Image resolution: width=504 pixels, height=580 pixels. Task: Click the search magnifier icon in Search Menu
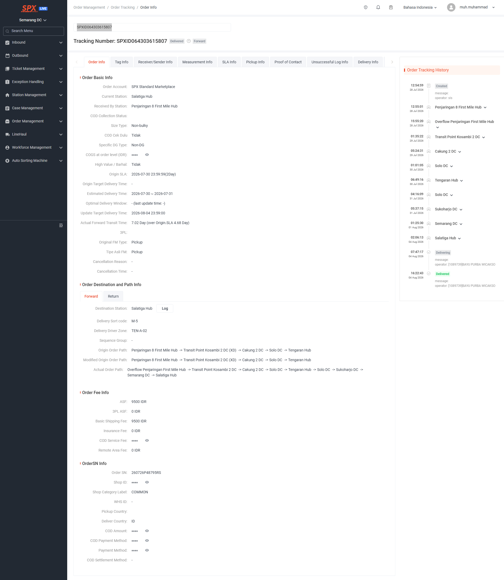[7, 31]
